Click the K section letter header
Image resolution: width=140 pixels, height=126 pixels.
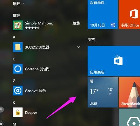point(14,102)
